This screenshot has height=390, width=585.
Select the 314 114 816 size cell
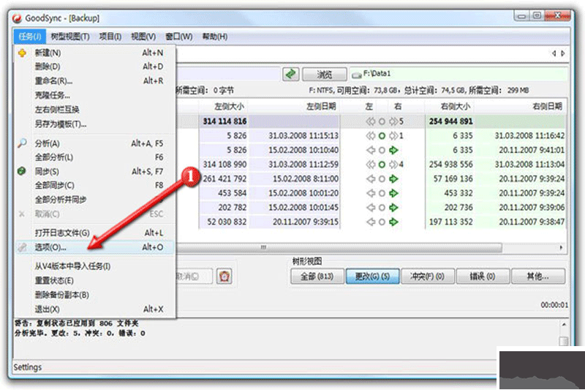click(x=224, y=121)
